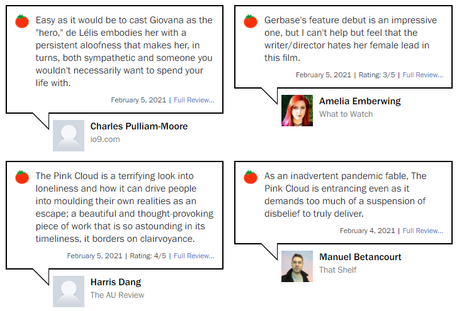Click Harris Dang's placeholder avatar
The height and width of the screenshot is (311, 464).
(x=69, y=292)
